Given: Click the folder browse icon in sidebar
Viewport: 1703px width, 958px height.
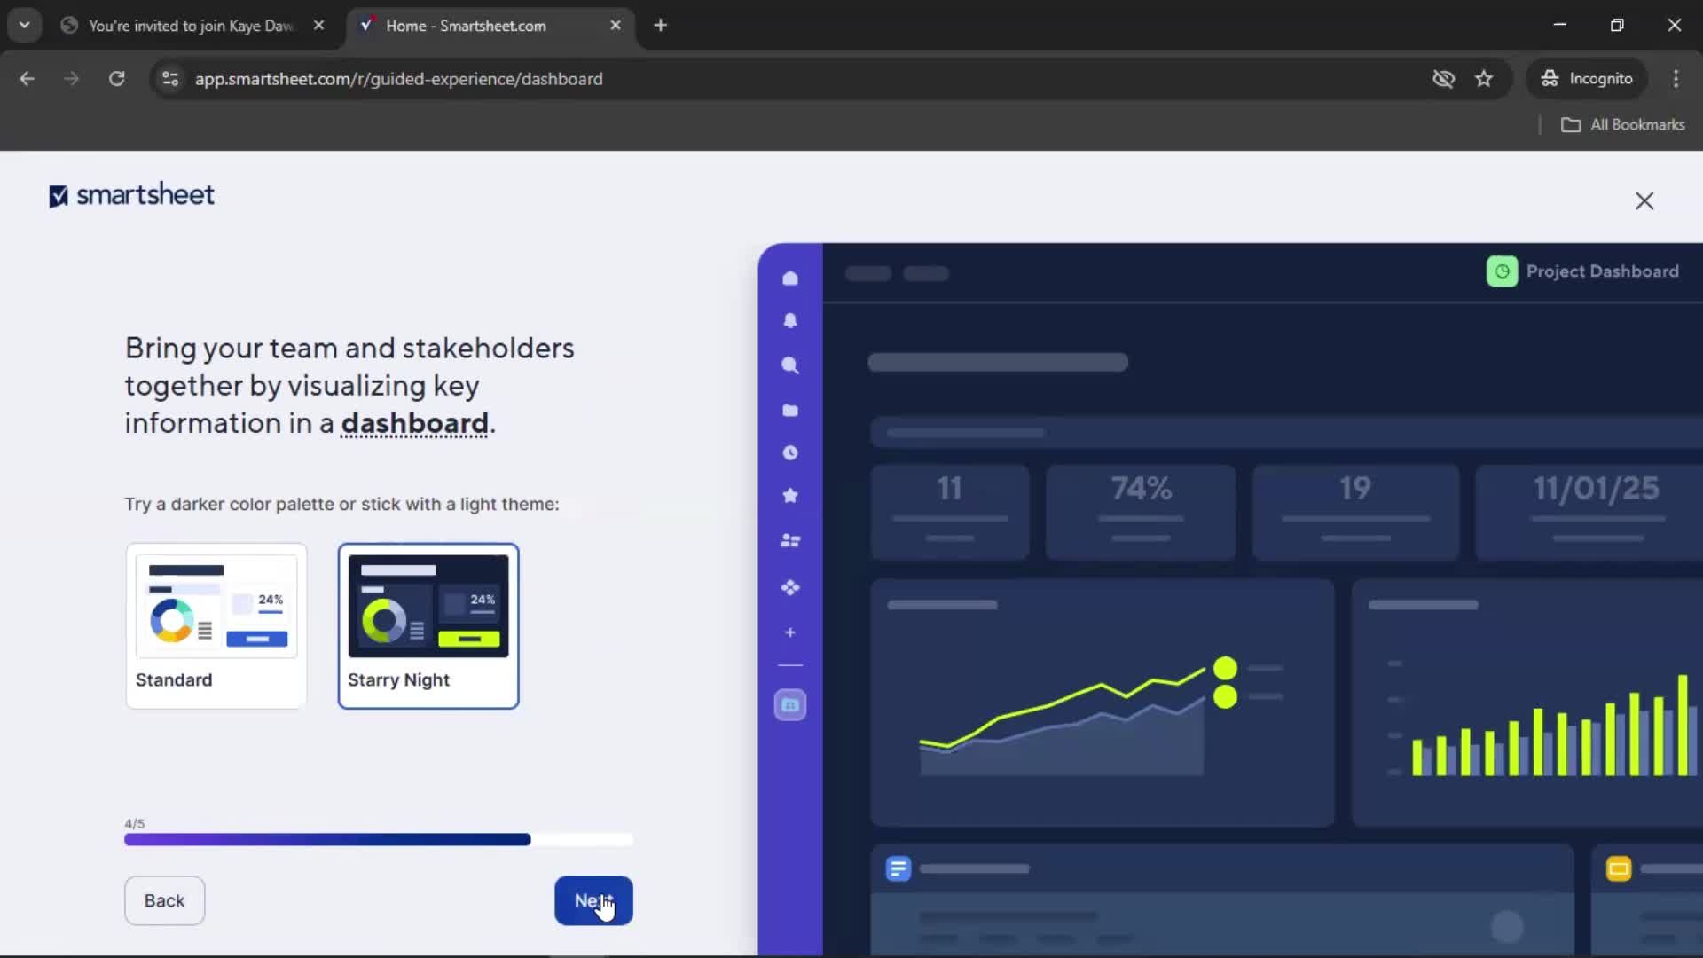Looking at the screenshot, I should [790, 410].
